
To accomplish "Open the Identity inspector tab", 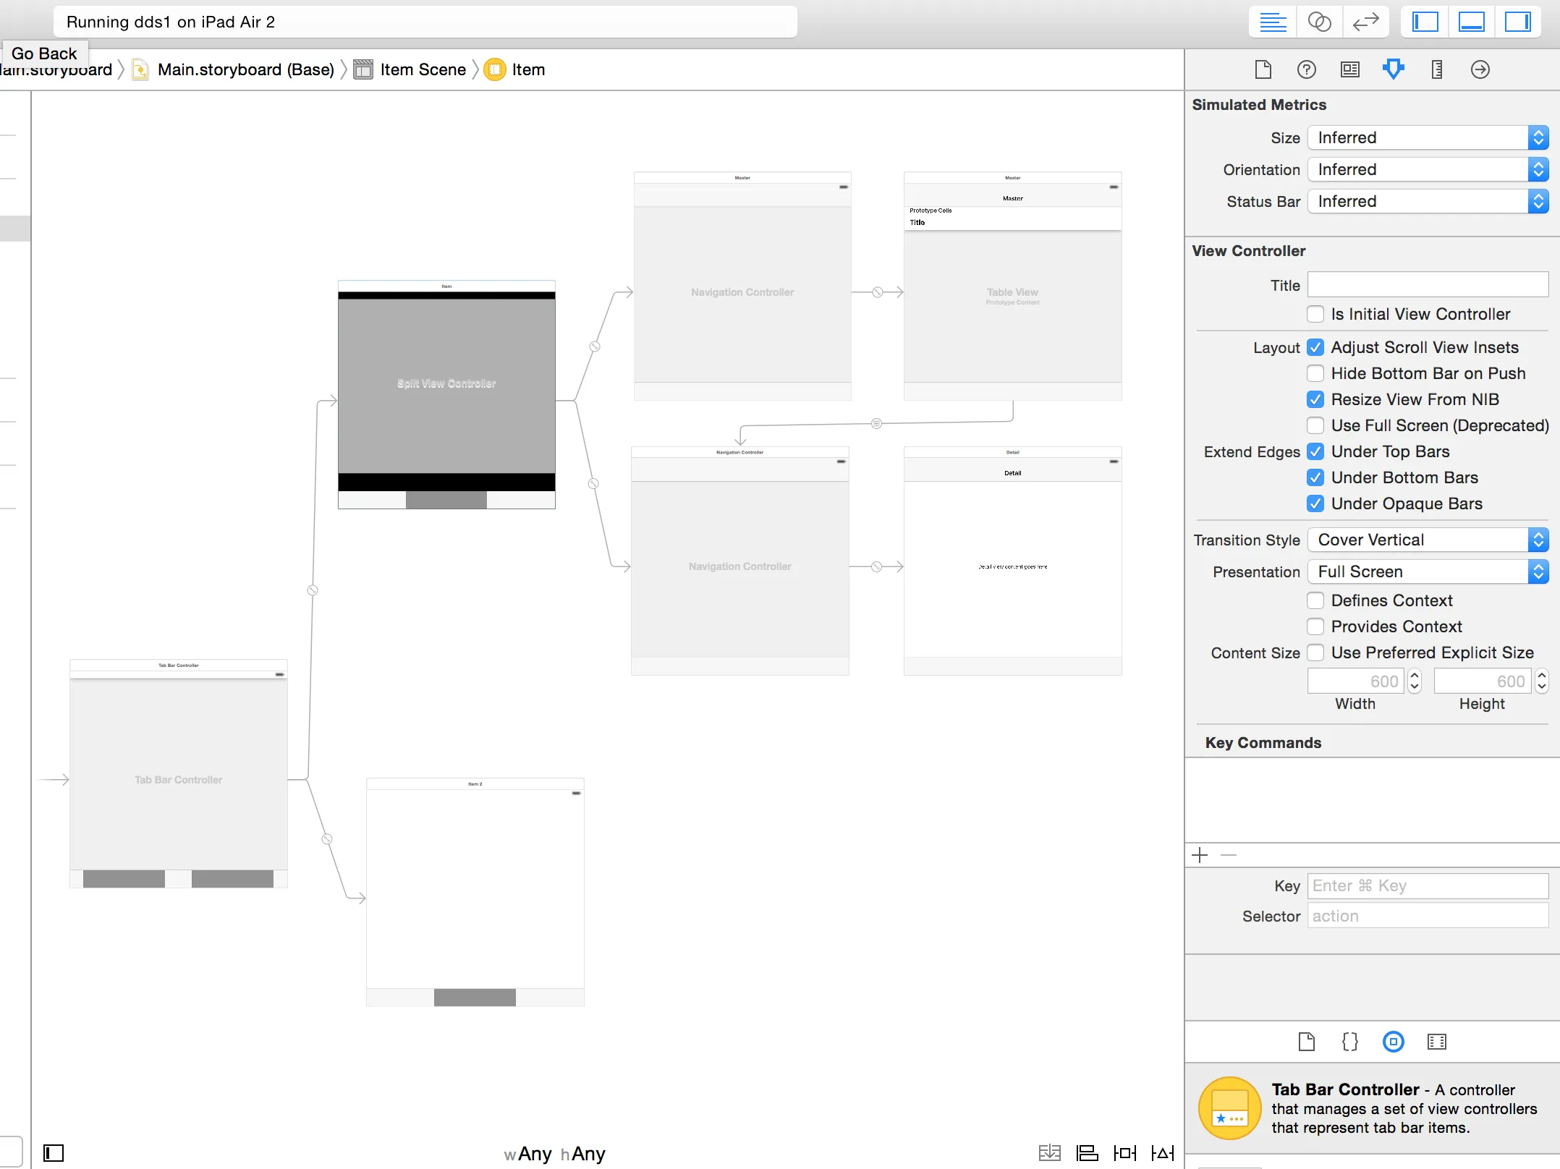I will (x=1349, y=69).
